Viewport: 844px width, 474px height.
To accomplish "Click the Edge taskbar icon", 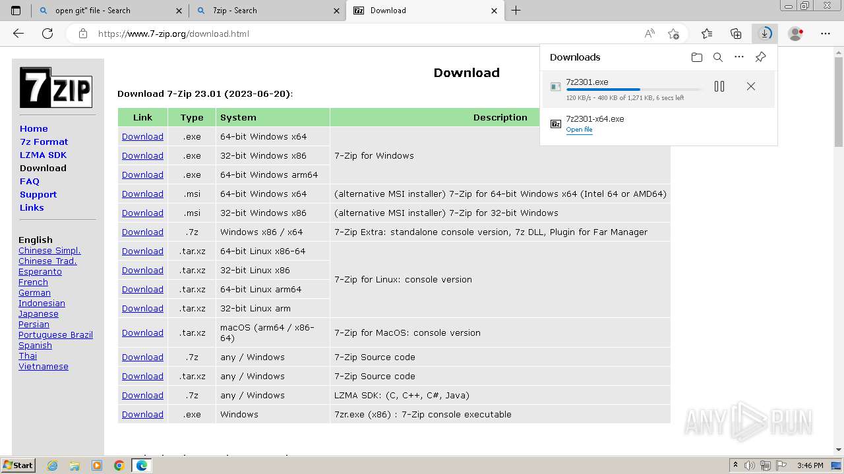I will [142, 465].
